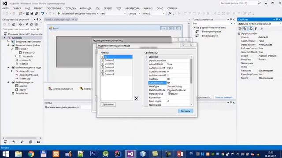Click the Закрыть button
This screenshot has height=158, width=282.
click(x=186, y=111)
